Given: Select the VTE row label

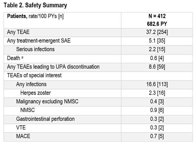Looking at the screenshot, I should click(x=21, y=127).
